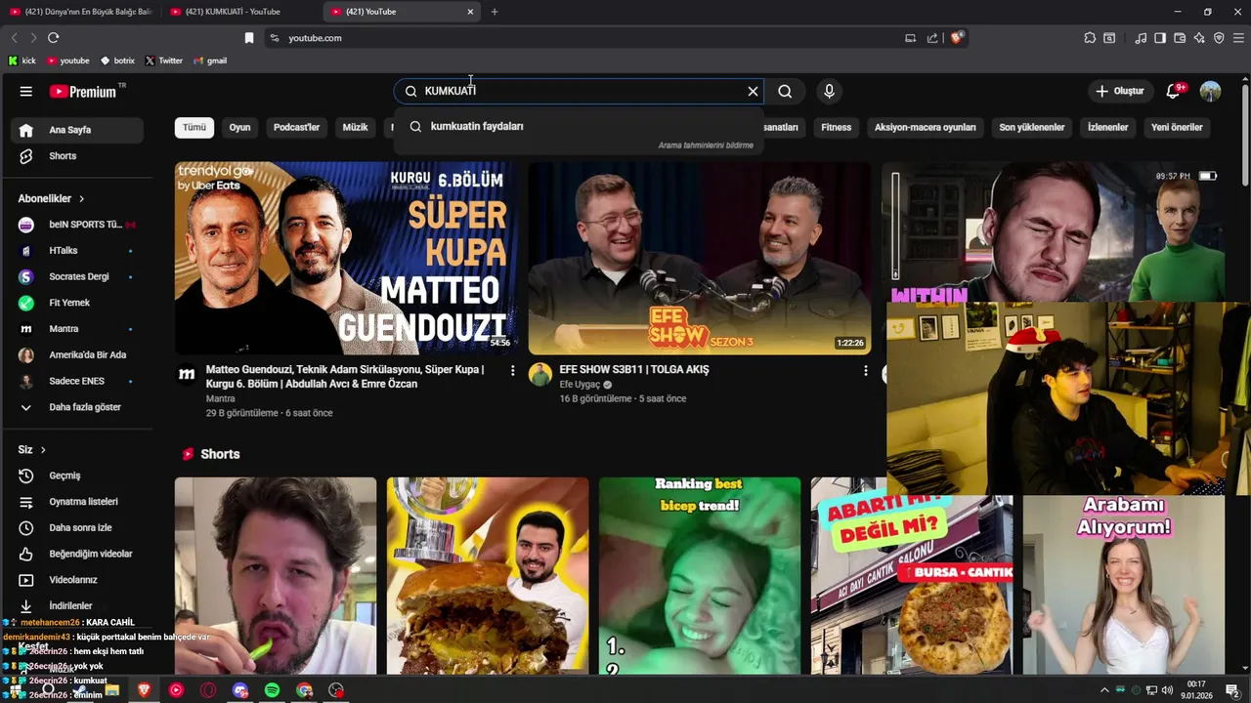Select the Yeni öneriler chip
The height and width of the screenshot is (703, 1251).
1177,127
